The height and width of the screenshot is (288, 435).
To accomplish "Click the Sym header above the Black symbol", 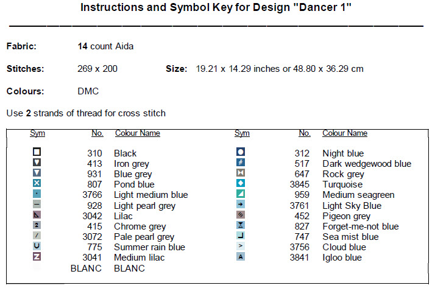I will point(37,133).
